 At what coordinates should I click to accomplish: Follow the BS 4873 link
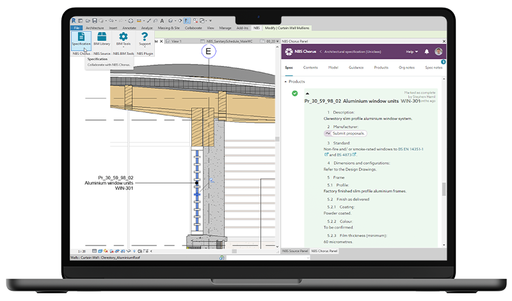click(344, 155)
